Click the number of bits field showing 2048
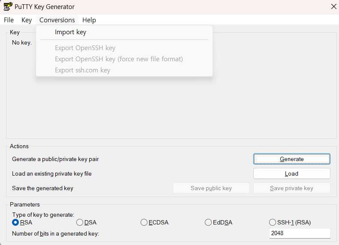Image resolution: width=339 pixels, height=245 pixels. tap(300, 233)
